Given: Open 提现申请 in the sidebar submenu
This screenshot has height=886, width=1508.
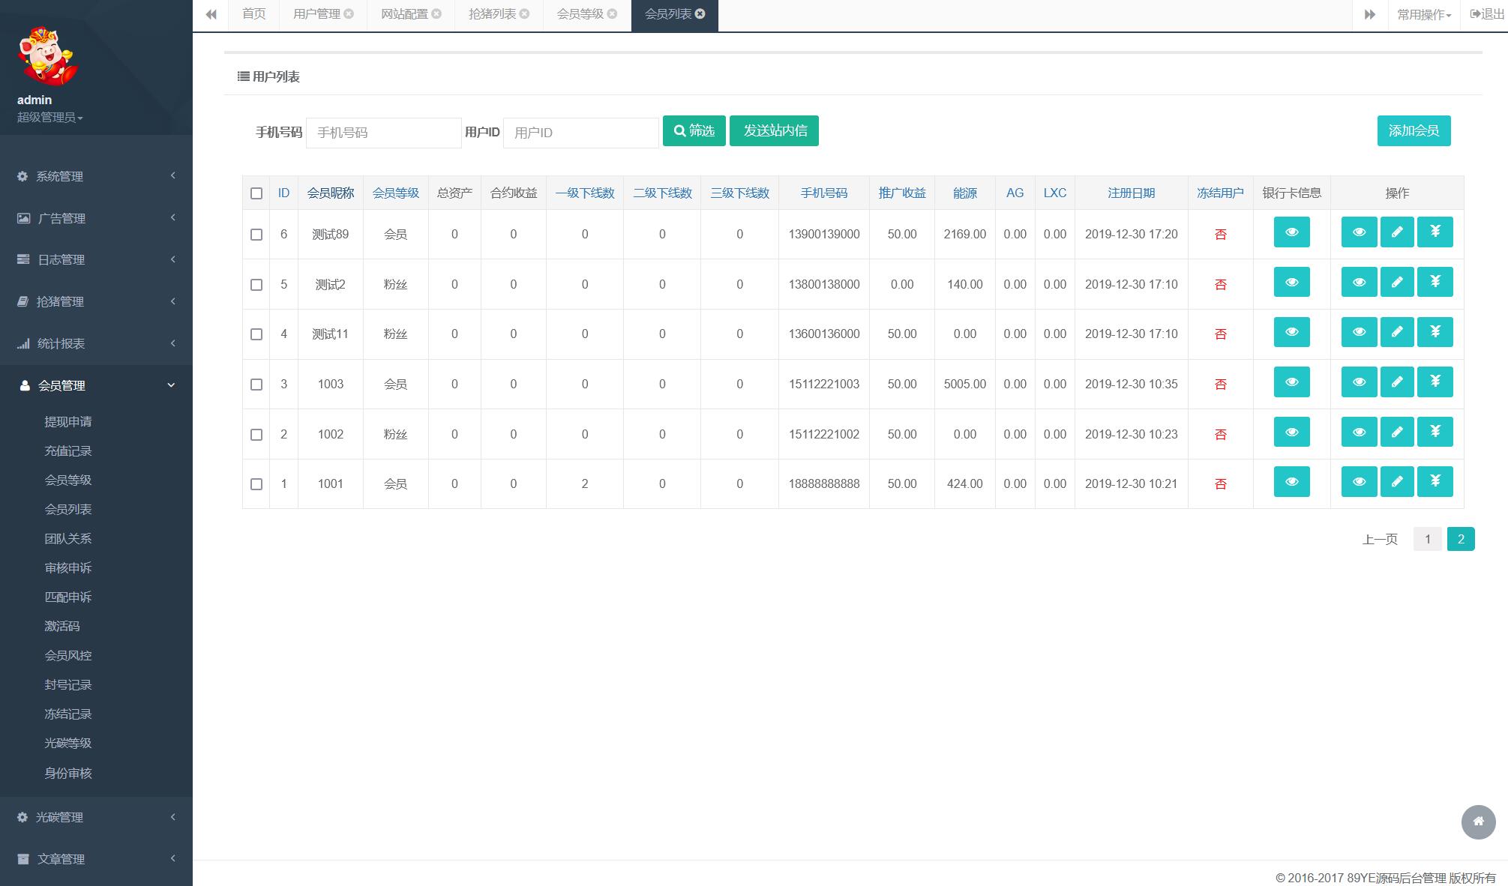Looking at the screenshot, I should tap(68, 422).
